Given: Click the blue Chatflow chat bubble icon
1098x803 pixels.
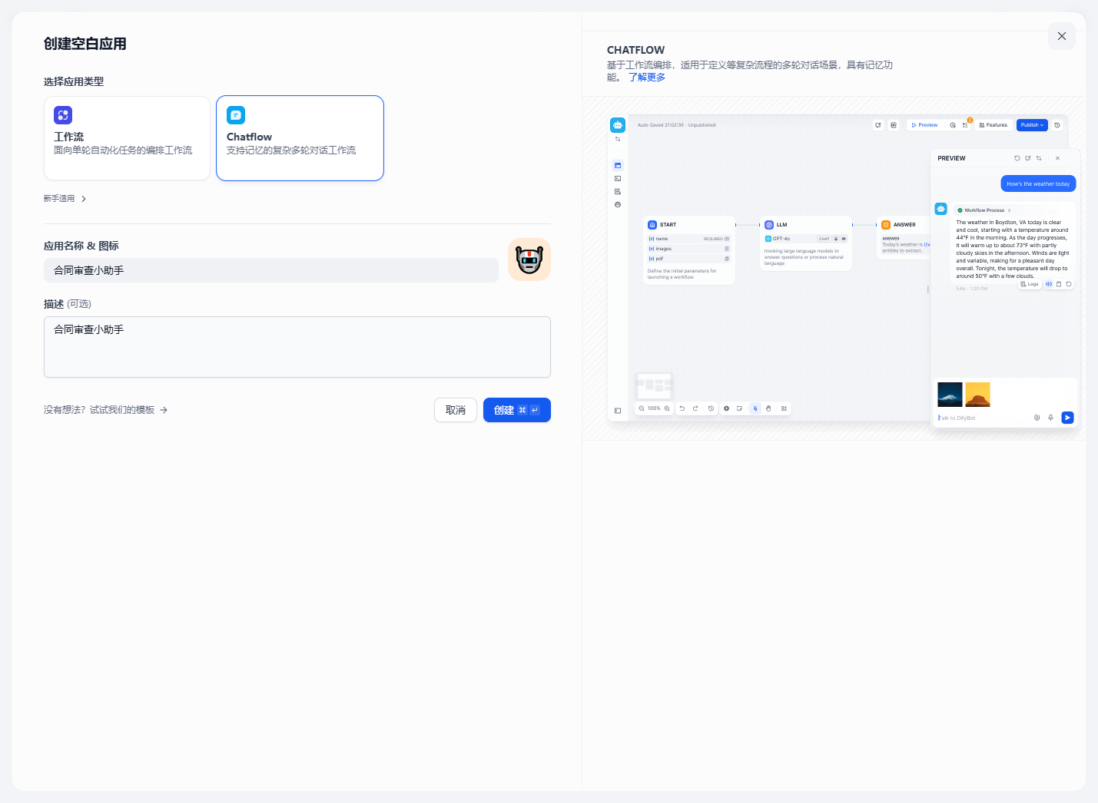Looking at the screenshot, I should coord(236,115).
